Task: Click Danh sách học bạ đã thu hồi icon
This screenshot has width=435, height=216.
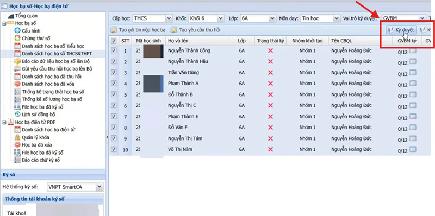Action: pos(17,76)
